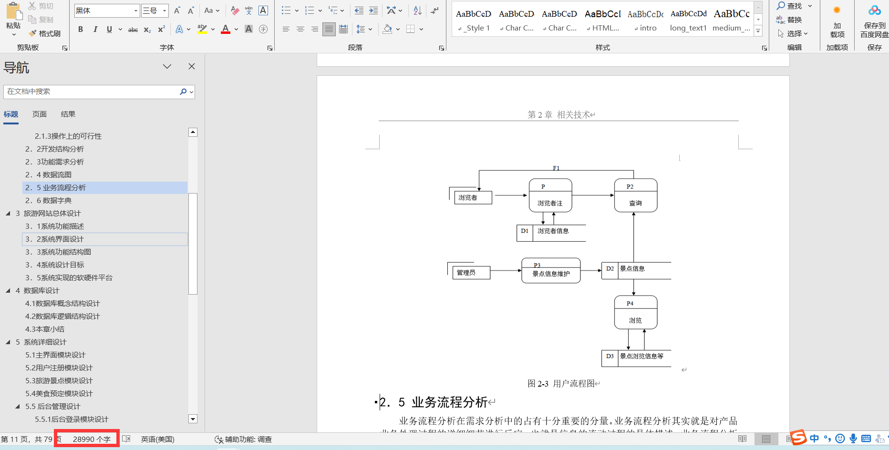Switch to the 结果 navigation tab
The width and height of the screenshot is (889, 450).
(68, 114)
